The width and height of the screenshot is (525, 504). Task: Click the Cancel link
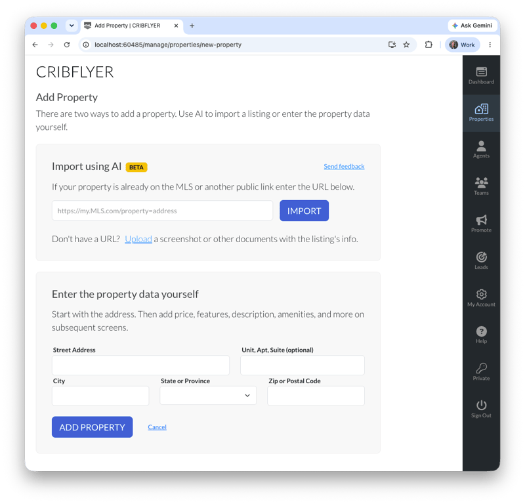(157, 427)
